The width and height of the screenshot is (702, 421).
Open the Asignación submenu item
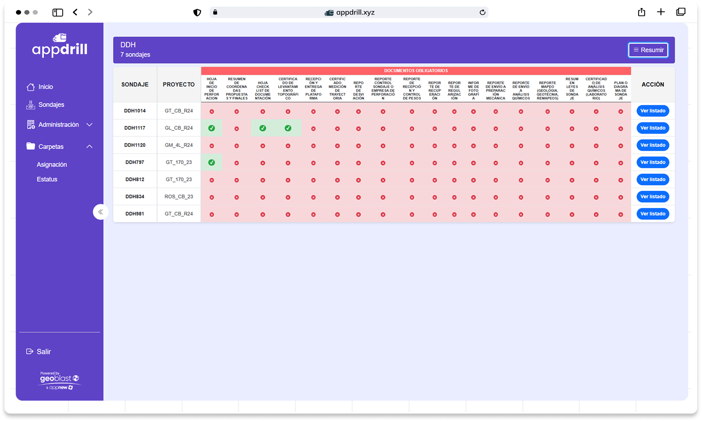point(52,164)
